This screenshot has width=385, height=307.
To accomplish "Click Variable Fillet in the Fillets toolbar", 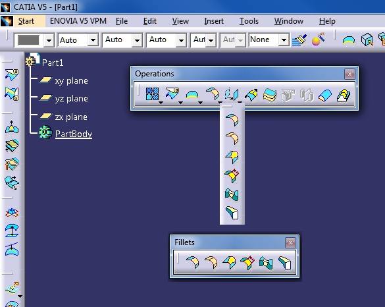I will point(229,262).
